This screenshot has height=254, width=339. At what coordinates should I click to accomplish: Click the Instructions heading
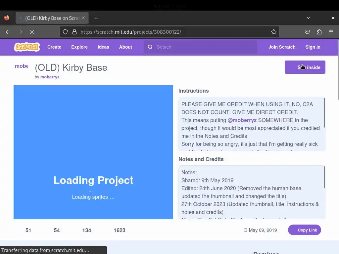tap(193, 91)
